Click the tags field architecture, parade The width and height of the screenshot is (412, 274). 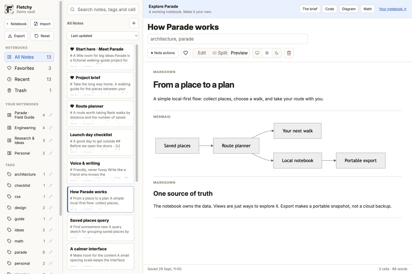point(228,39)
